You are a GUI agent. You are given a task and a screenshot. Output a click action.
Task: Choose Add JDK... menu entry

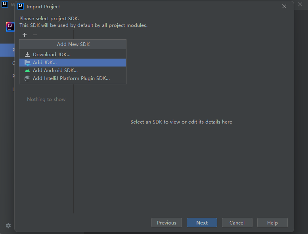coord(73,63)
